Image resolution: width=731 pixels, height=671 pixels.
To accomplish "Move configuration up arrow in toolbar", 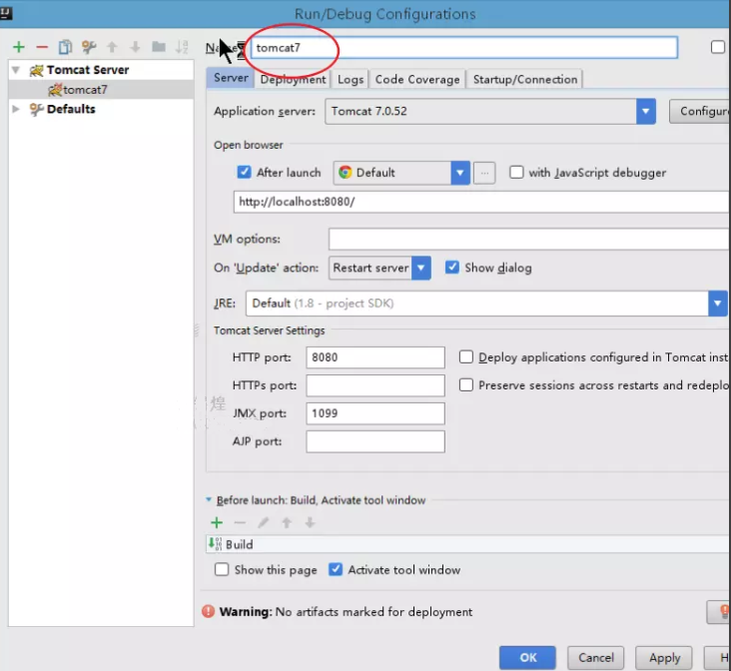I will pyautogui.click(x=112, y=47).
